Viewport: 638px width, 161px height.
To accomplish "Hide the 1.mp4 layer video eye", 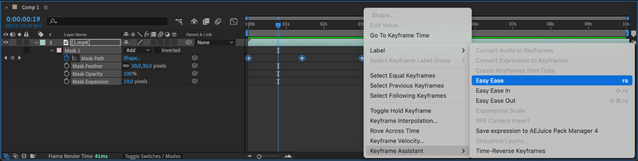I will 6,42.
